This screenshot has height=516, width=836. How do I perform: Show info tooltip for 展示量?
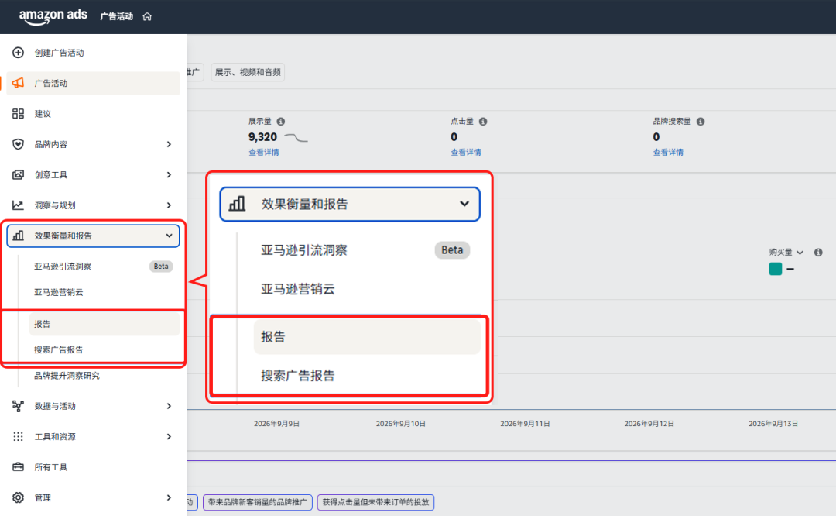pyautogui.click(x=281, y=121)
